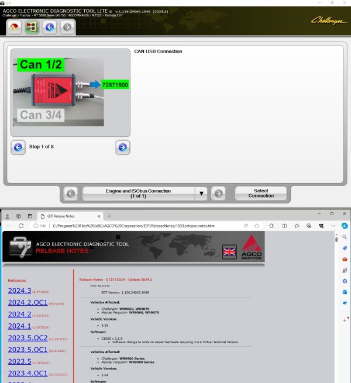Open the Engine and ISObus Connection dropdown arrow
351x383 pixels.
(201, 194)
